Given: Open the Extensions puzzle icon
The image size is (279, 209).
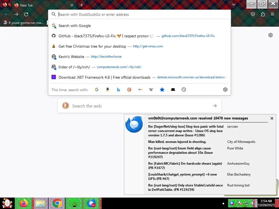Looking at the screenshot, I should (263, 14).
